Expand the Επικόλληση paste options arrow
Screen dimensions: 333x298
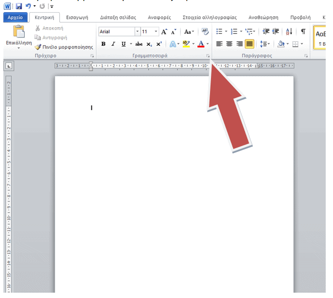pyautogui.click(x=18, y=48)
